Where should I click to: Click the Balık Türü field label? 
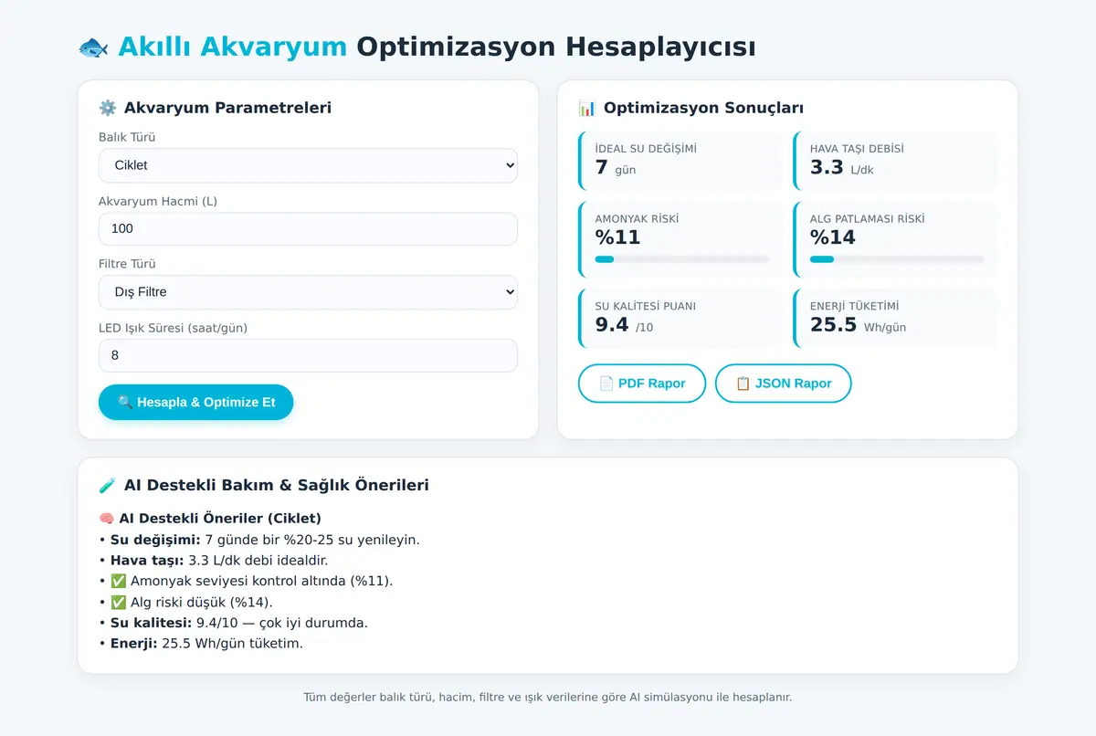click(127, 138)
